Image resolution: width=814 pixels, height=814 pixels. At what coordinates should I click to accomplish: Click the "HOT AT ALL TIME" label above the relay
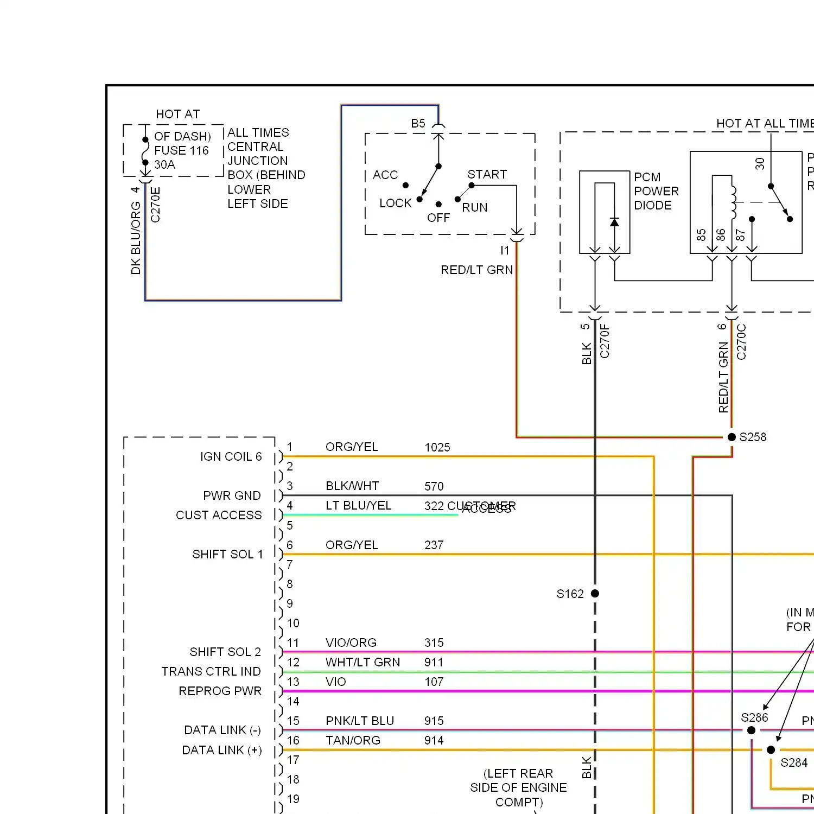point(765,123)
